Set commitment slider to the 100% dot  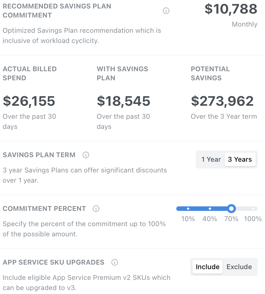(253, 209)
